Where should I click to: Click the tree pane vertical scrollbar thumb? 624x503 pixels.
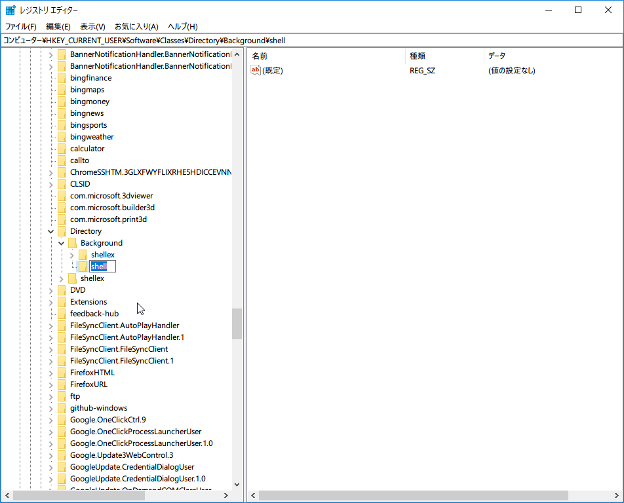pos(237,324)
